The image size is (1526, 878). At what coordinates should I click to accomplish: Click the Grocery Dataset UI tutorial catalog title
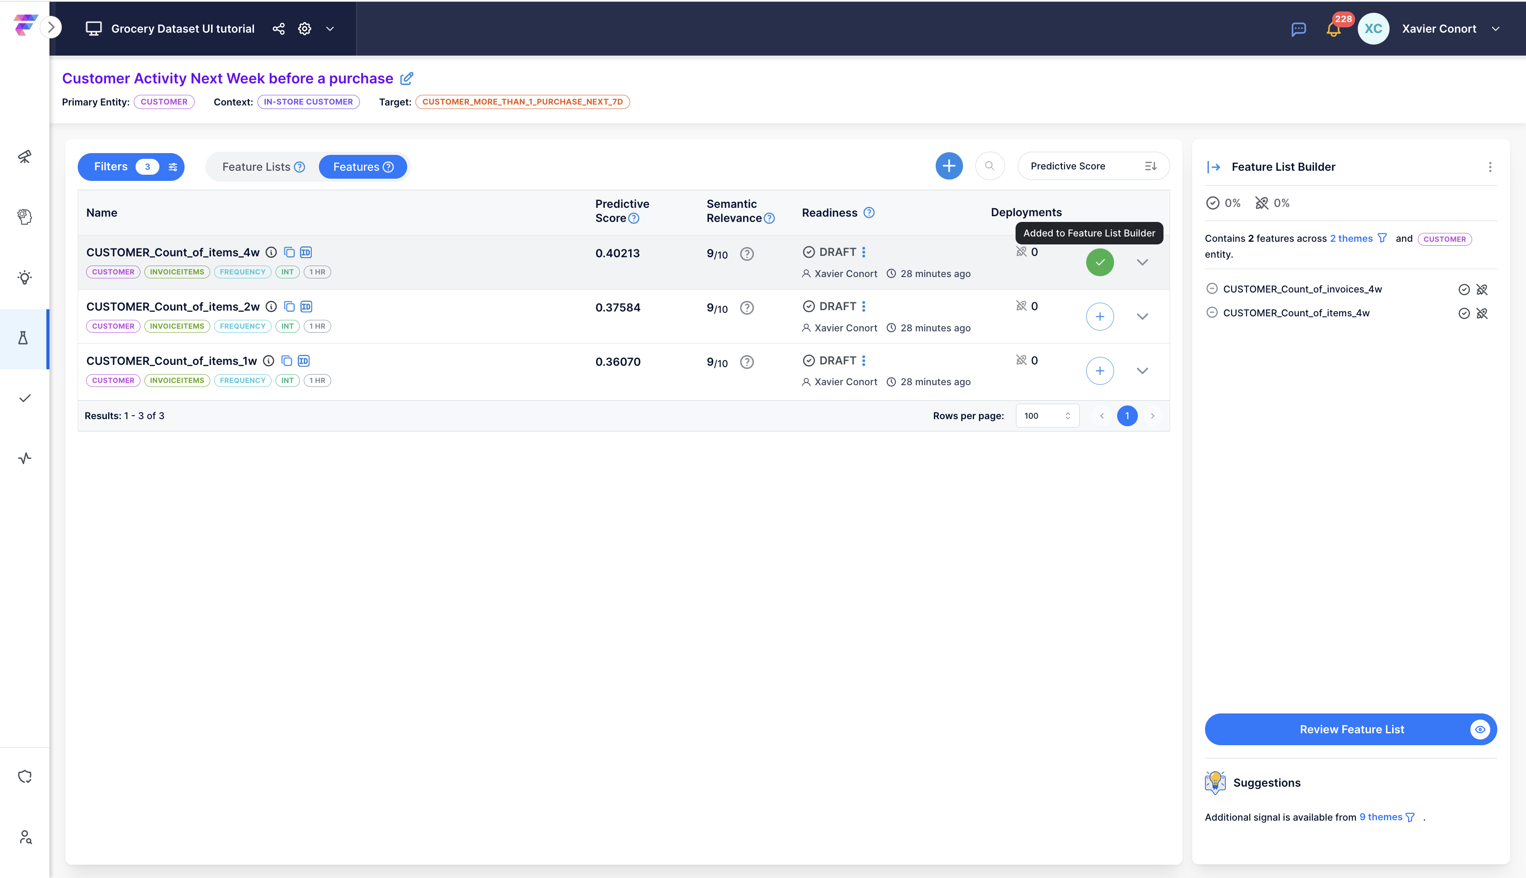coord(183,29)
